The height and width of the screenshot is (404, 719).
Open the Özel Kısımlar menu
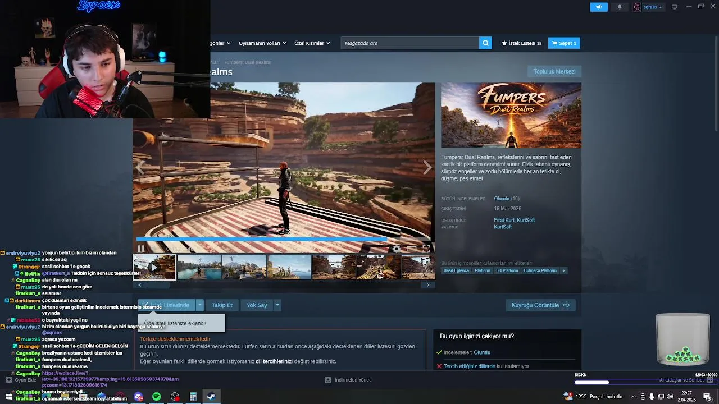[x=313, y=43]
